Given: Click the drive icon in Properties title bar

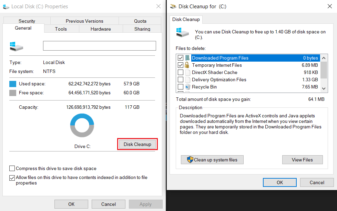Looking at the screenshot, I should coord(6,7).
